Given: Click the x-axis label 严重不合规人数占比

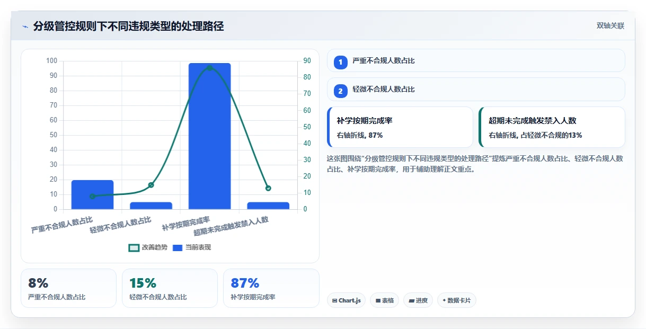Looking at the screenshot, I should [x=62, y=225].
